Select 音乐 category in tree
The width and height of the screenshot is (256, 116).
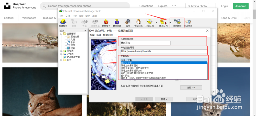pos(73,43)
